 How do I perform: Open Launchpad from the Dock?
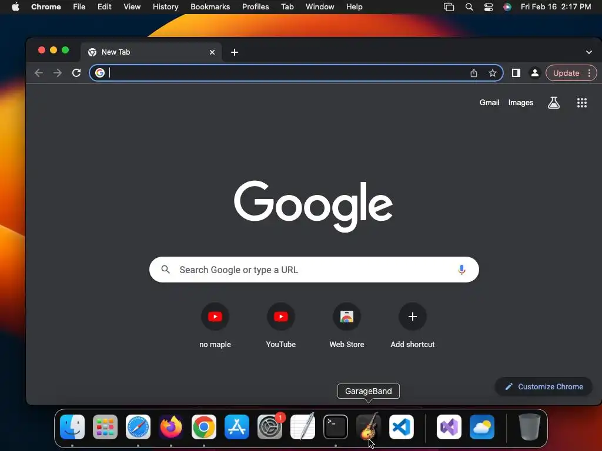[x=105, y=427]
